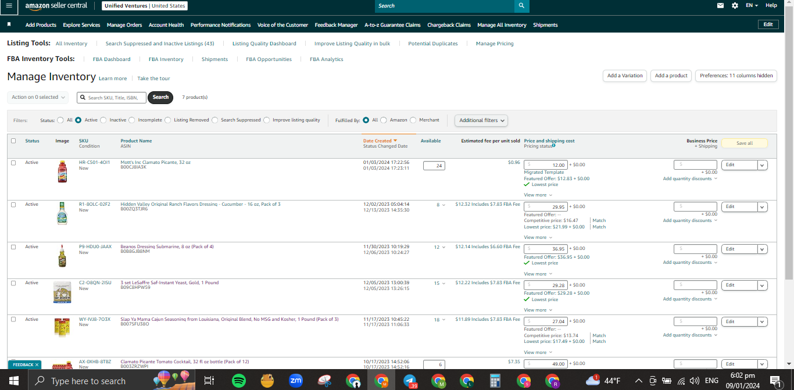The image size is (794, 390).
Task: Close the Feedback tab with X
Action: point(37,365)
